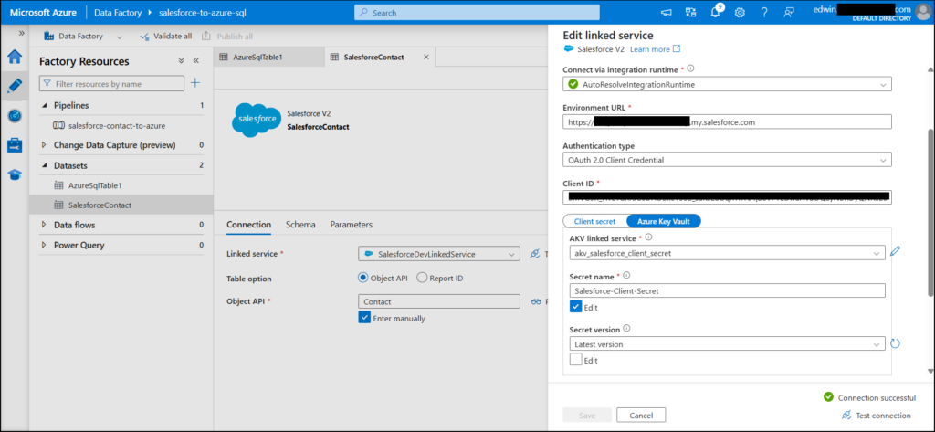This screenshot has height=432, width=935.
Task: Click the Search box in header
Action: point(477,12)
